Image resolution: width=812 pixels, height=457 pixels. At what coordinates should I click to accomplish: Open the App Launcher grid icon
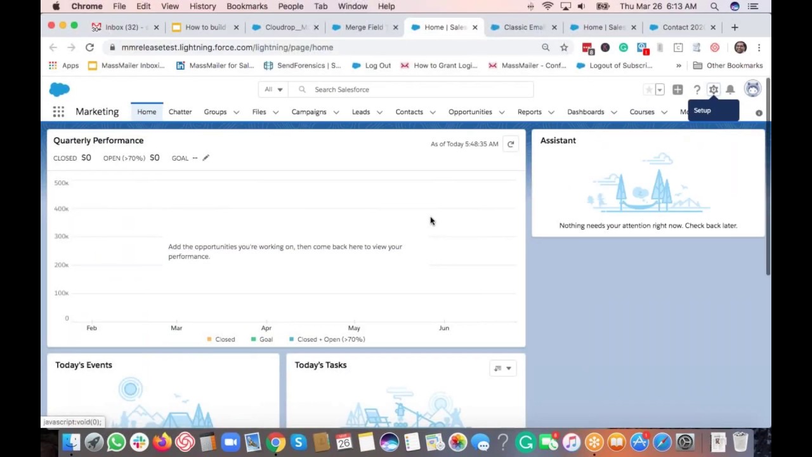(58, 112)
